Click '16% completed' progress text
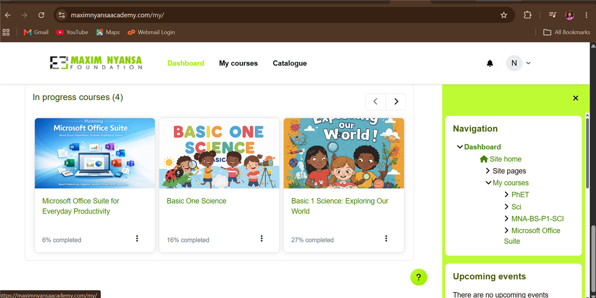 [188, 240]
